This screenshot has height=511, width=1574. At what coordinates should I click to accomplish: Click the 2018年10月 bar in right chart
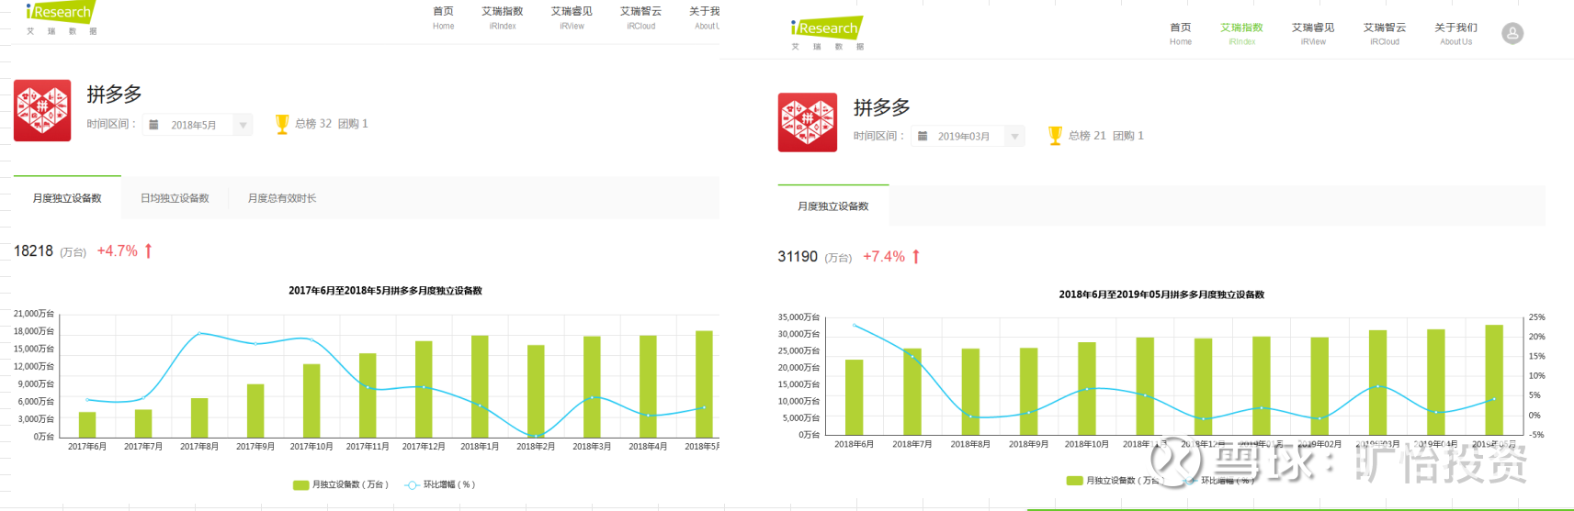[x=1087, y=389]
